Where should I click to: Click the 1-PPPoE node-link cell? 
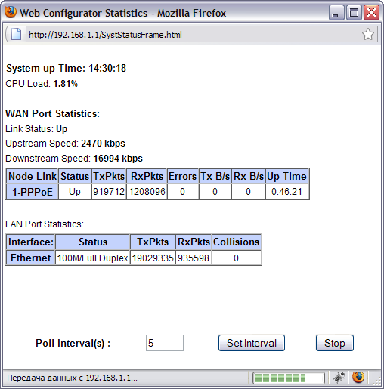33,192
